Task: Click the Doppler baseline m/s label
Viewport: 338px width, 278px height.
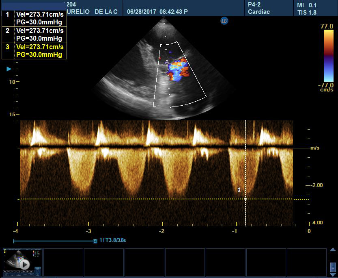Action: click(x=315, y=148)
